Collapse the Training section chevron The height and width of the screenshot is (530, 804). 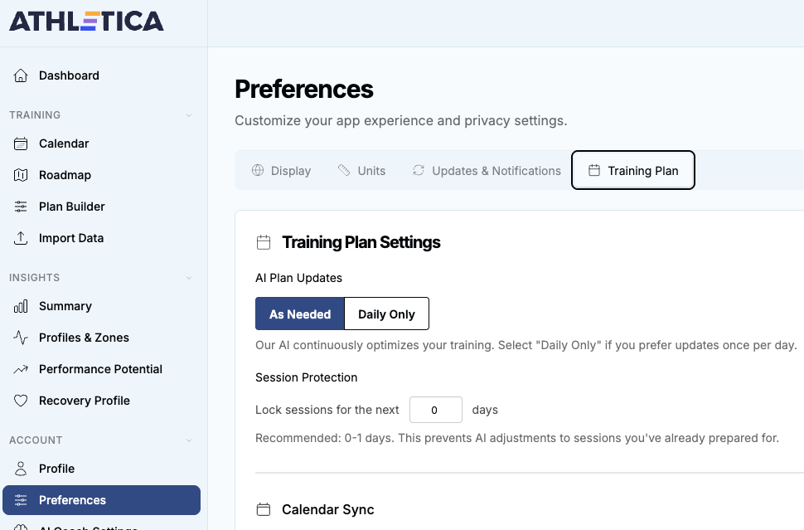coord(189,115)
